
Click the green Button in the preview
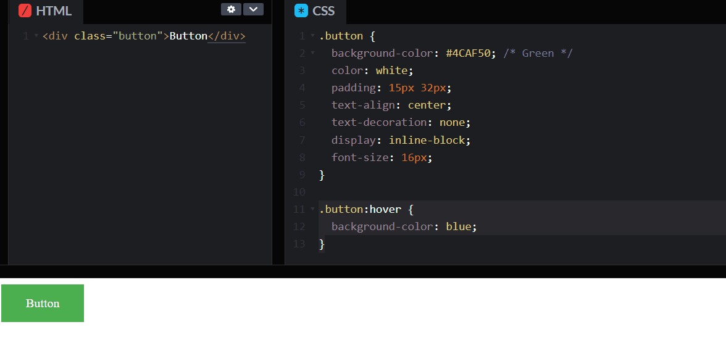[x=42, y=303]
